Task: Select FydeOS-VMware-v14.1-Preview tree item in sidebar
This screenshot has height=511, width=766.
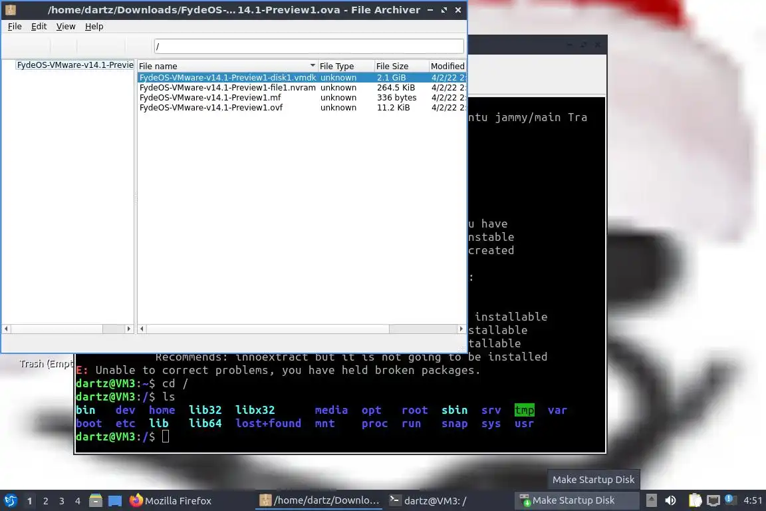Action: coord(74,65)
